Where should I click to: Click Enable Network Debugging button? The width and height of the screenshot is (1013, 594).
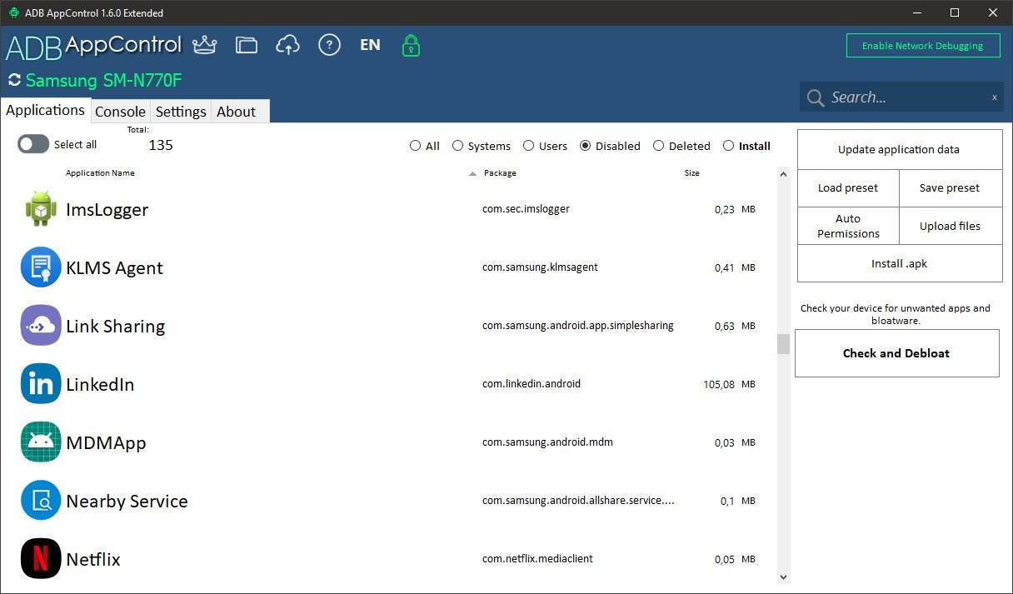coord(923,46)
